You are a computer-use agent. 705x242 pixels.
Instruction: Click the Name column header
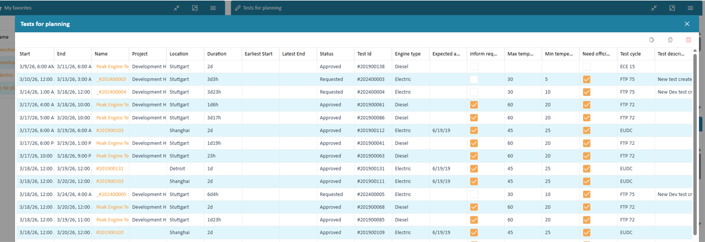point(110,54)
